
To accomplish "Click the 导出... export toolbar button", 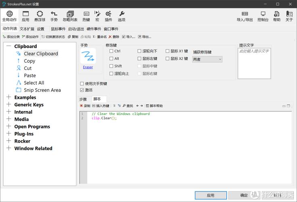I will point(145,37).
